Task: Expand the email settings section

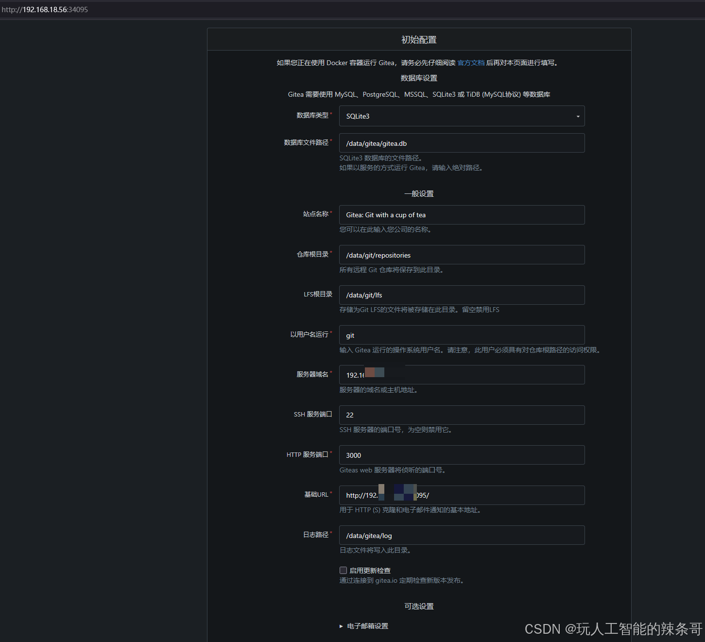Action: 364,626
